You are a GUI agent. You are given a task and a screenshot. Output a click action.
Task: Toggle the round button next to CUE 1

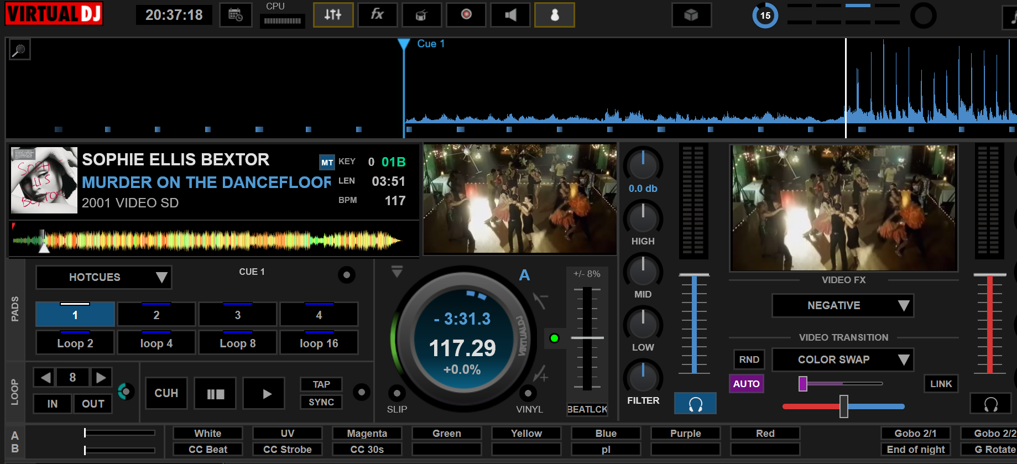346,275
